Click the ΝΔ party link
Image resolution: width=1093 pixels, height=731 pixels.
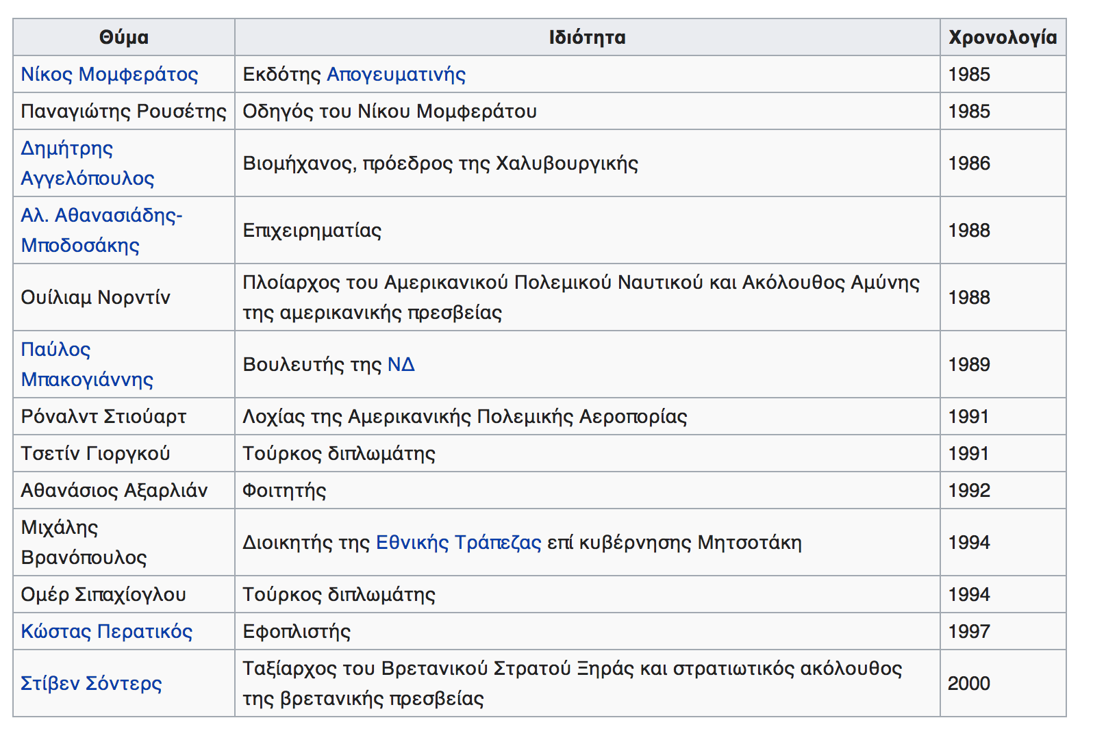[x=401, y=364]
